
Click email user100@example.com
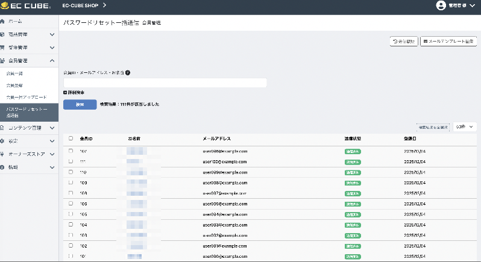[225, 162]
